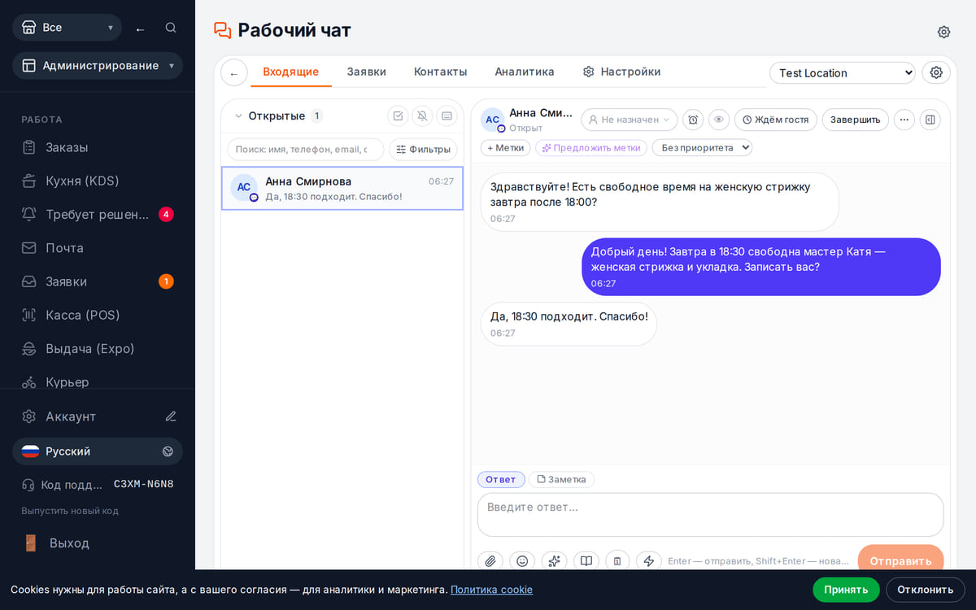Expand the Администрирование sidebar dropdown
This screenshot has width=976, height=610.
98,66
